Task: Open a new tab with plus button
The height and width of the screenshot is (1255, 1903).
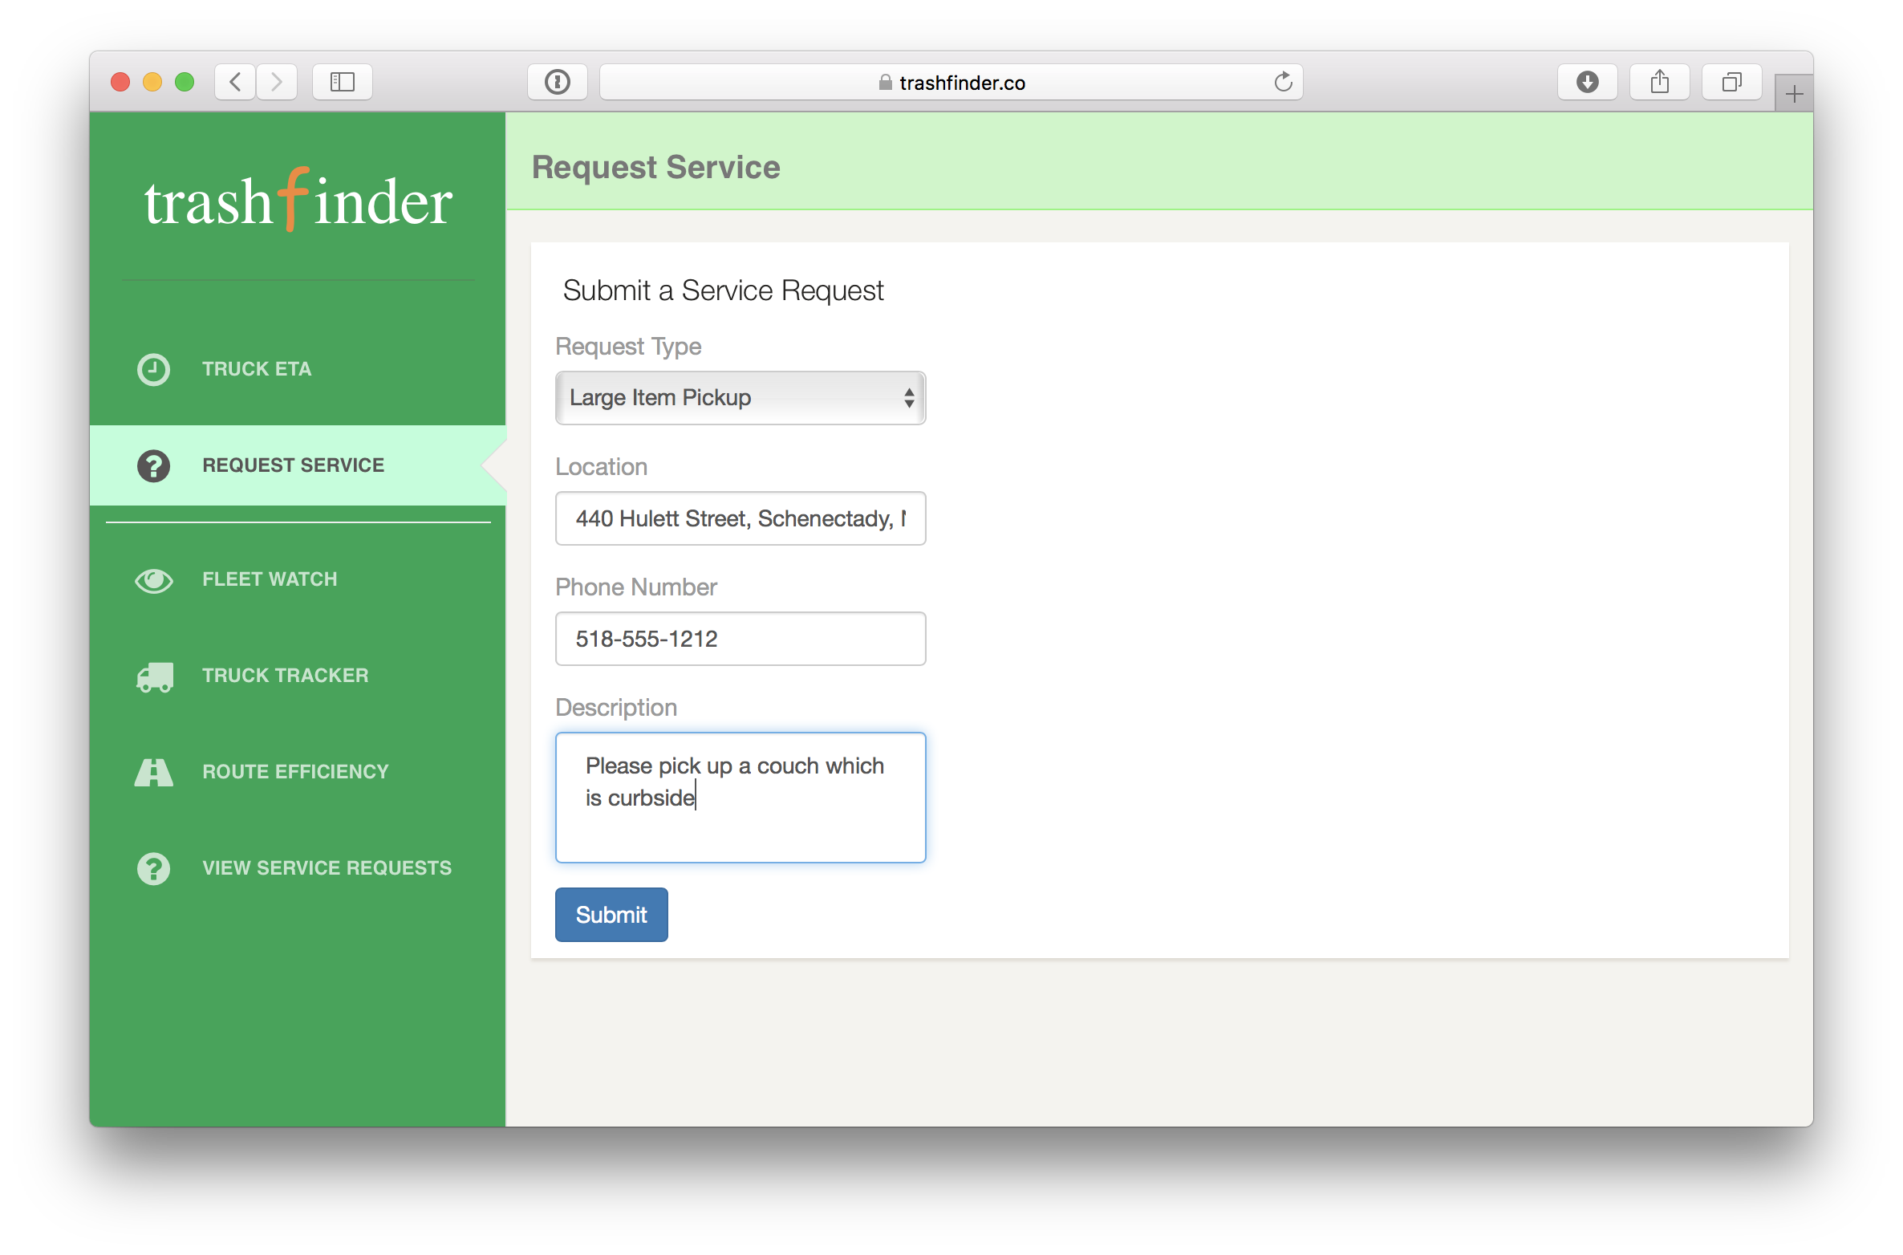Action: pyautogui.click(x=1794, y=95)
